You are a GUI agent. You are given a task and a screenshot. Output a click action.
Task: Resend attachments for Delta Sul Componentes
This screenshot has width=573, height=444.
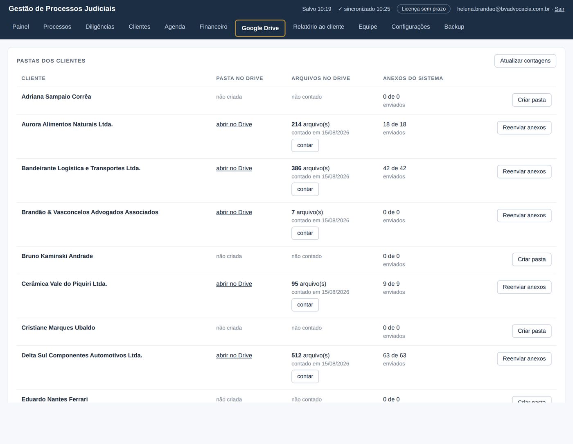click(x=524, y=358)
